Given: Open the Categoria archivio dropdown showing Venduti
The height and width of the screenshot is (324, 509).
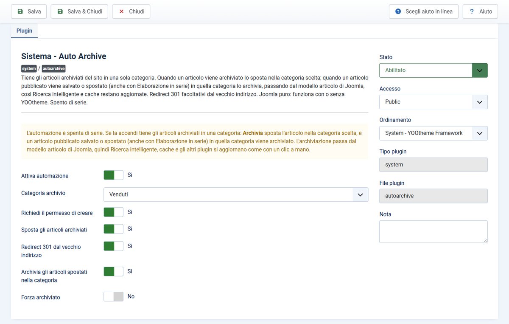Looking at the screenshot, I should pyautogui.click(x=236, y=194).
